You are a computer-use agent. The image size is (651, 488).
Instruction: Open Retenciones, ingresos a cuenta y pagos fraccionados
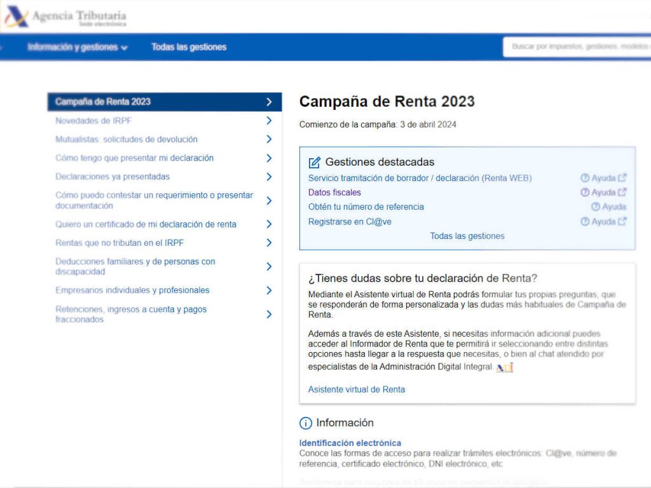point(131,314)
